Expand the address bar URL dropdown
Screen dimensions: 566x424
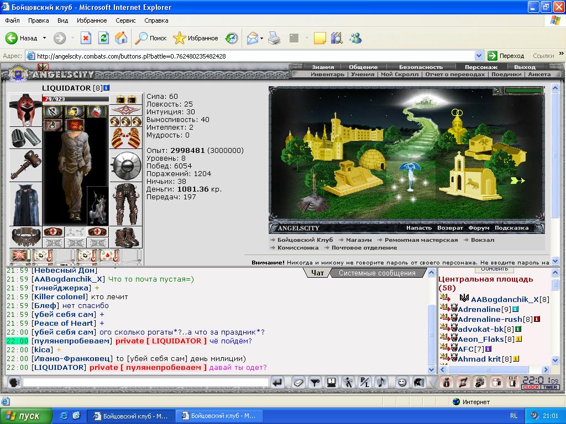click(479, 56)
